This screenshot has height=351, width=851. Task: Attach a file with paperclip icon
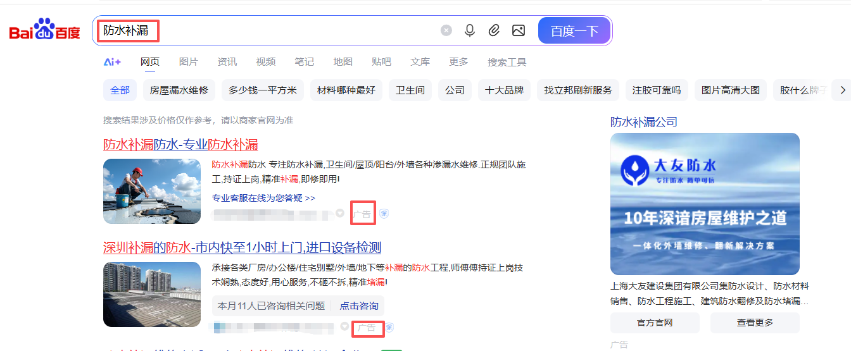(x=494, y=30)
